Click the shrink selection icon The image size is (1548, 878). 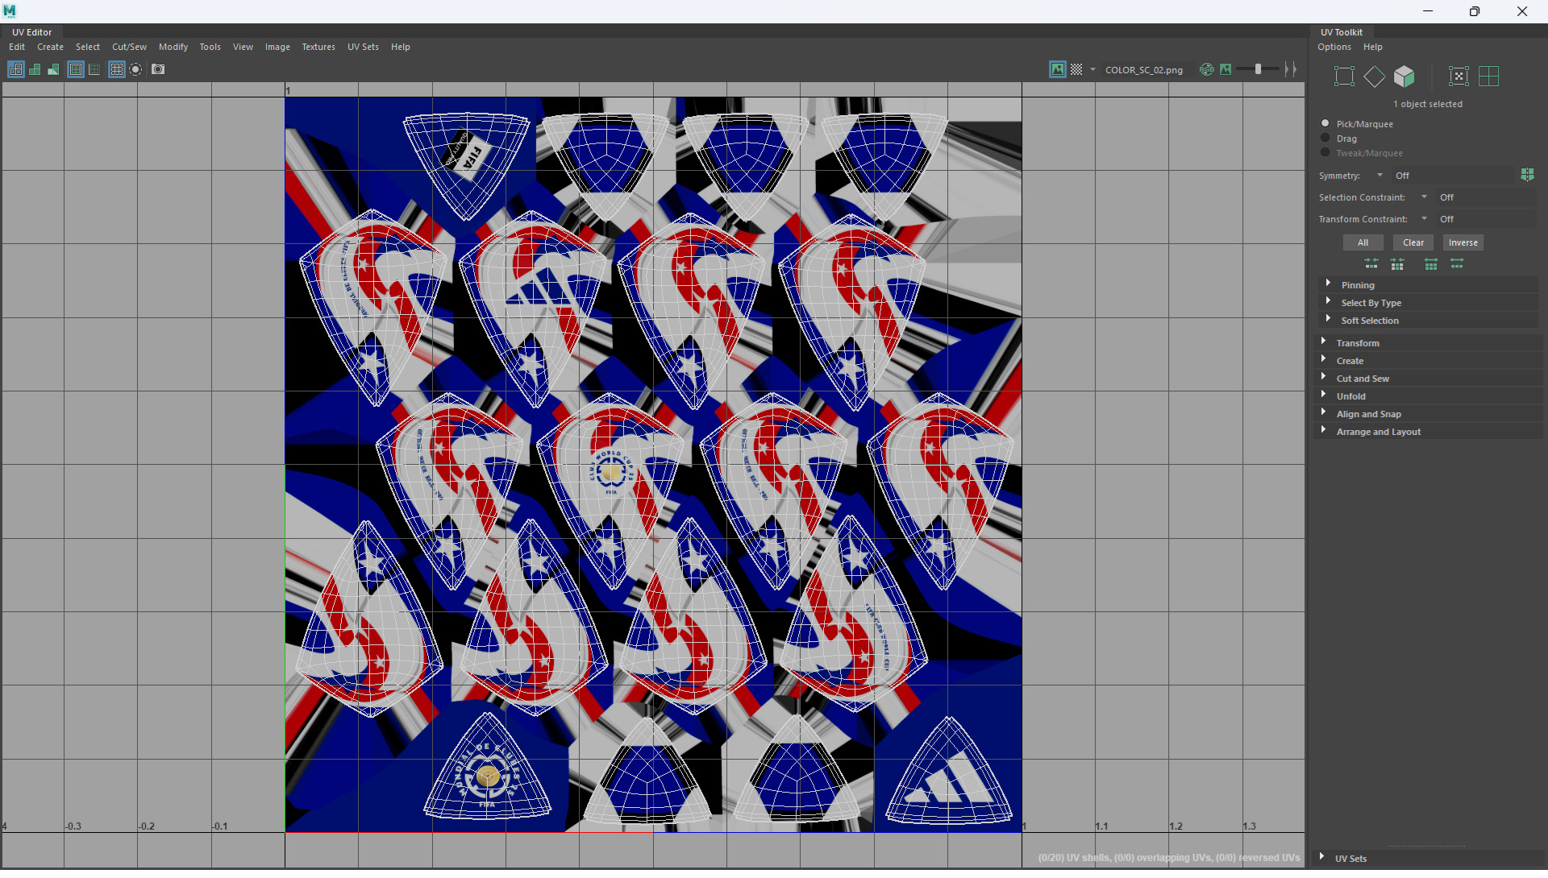(1371, 265)
